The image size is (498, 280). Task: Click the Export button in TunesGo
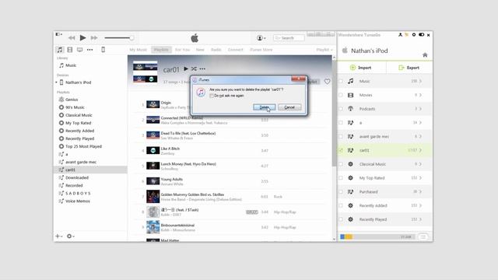click(x=409, y=68)
